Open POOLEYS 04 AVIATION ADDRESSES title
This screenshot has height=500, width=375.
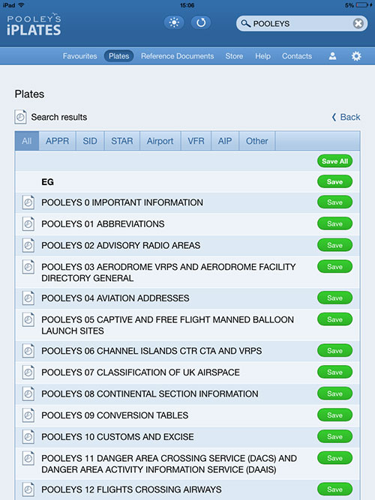[x=115, y=298]
